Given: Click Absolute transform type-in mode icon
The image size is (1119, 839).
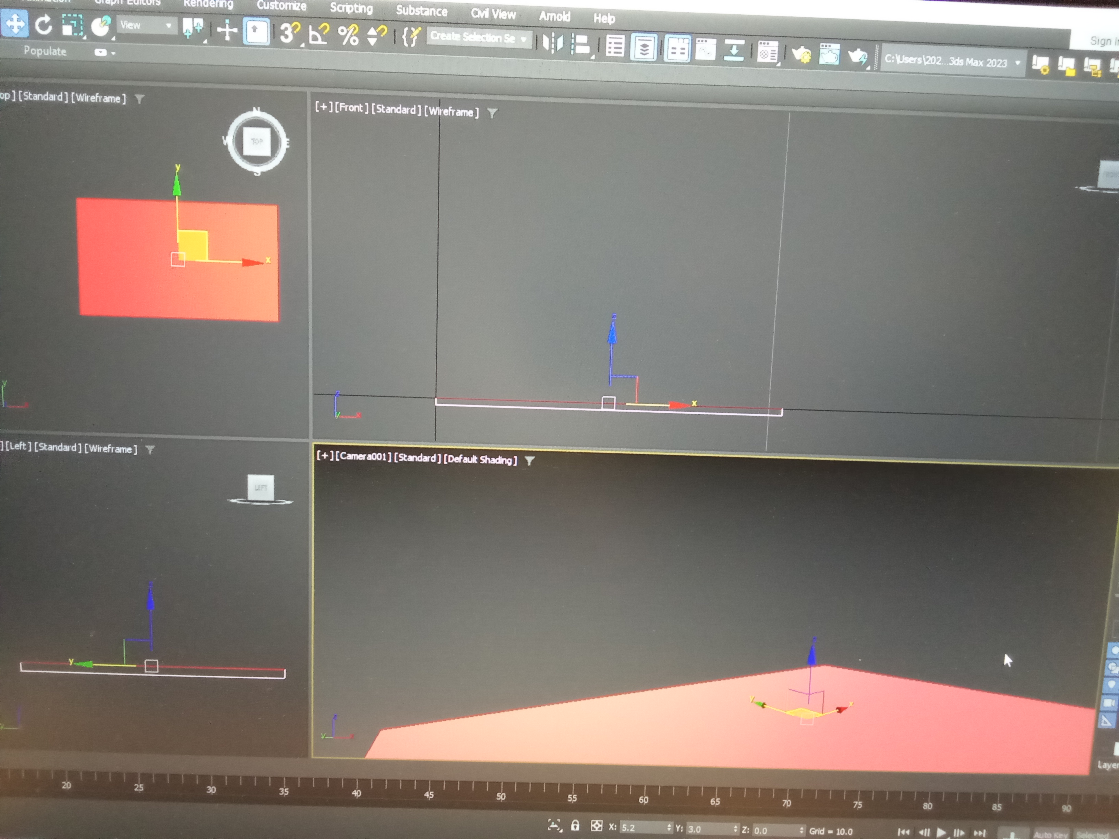Looking at the screenshot, I should point(597,826).
